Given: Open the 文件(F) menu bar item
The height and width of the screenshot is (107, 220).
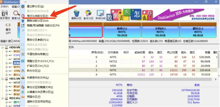Looking at the screenshot, I should point(4,6).
